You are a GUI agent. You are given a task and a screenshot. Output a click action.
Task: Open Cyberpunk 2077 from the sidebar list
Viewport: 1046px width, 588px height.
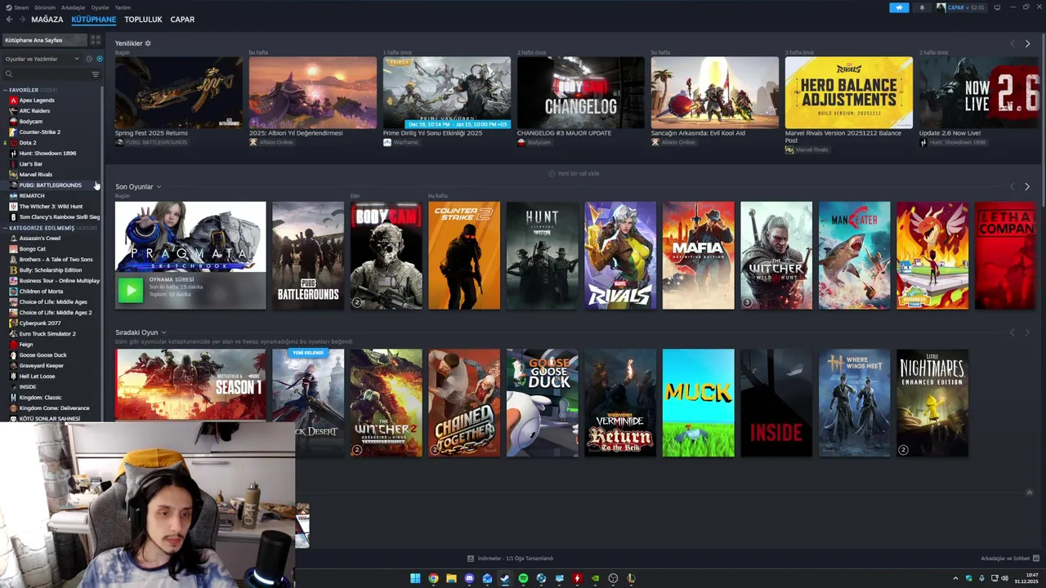pos(39,323)
